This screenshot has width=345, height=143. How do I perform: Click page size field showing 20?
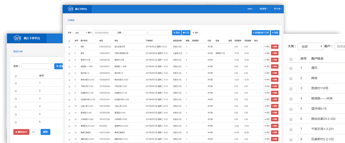point(35,132)
